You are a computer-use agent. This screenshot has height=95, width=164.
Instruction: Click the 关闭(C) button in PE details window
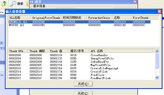click(83, 93)
